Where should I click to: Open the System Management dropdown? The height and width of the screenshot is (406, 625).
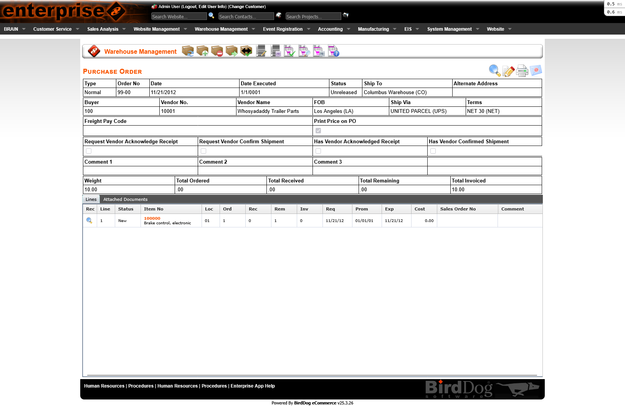coord(450,29)
